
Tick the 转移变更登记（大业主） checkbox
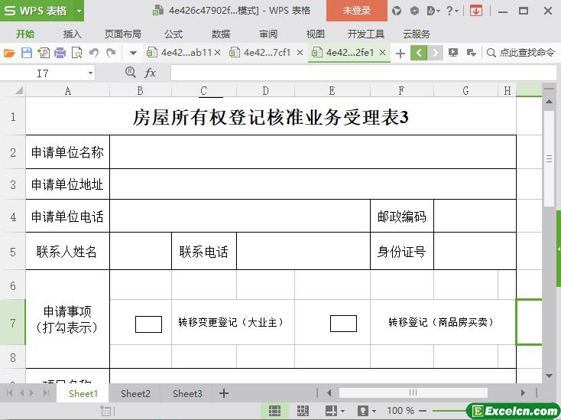click(x=148, y=324)
